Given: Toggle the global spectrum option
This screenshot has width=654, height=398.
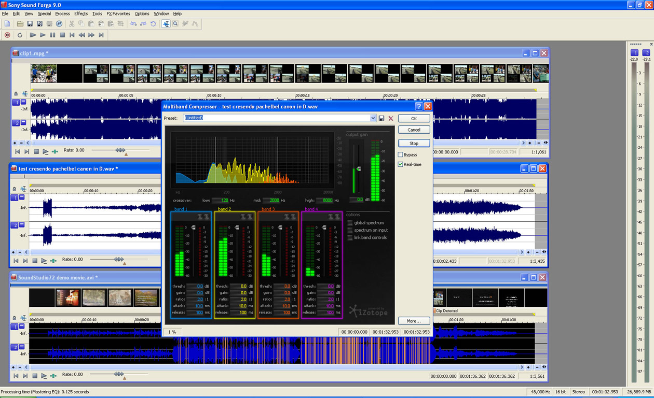Looking at the screenshot, I should click(x=350, y=223).
